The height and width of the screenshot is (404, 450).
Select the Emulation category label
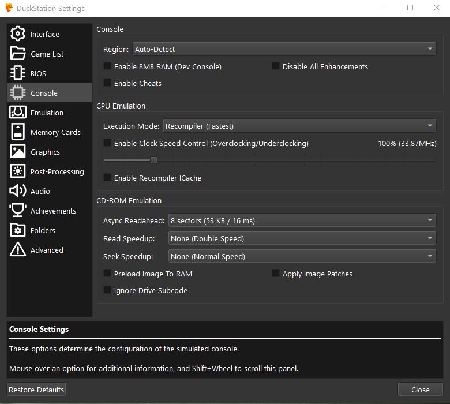coord(47,113)
